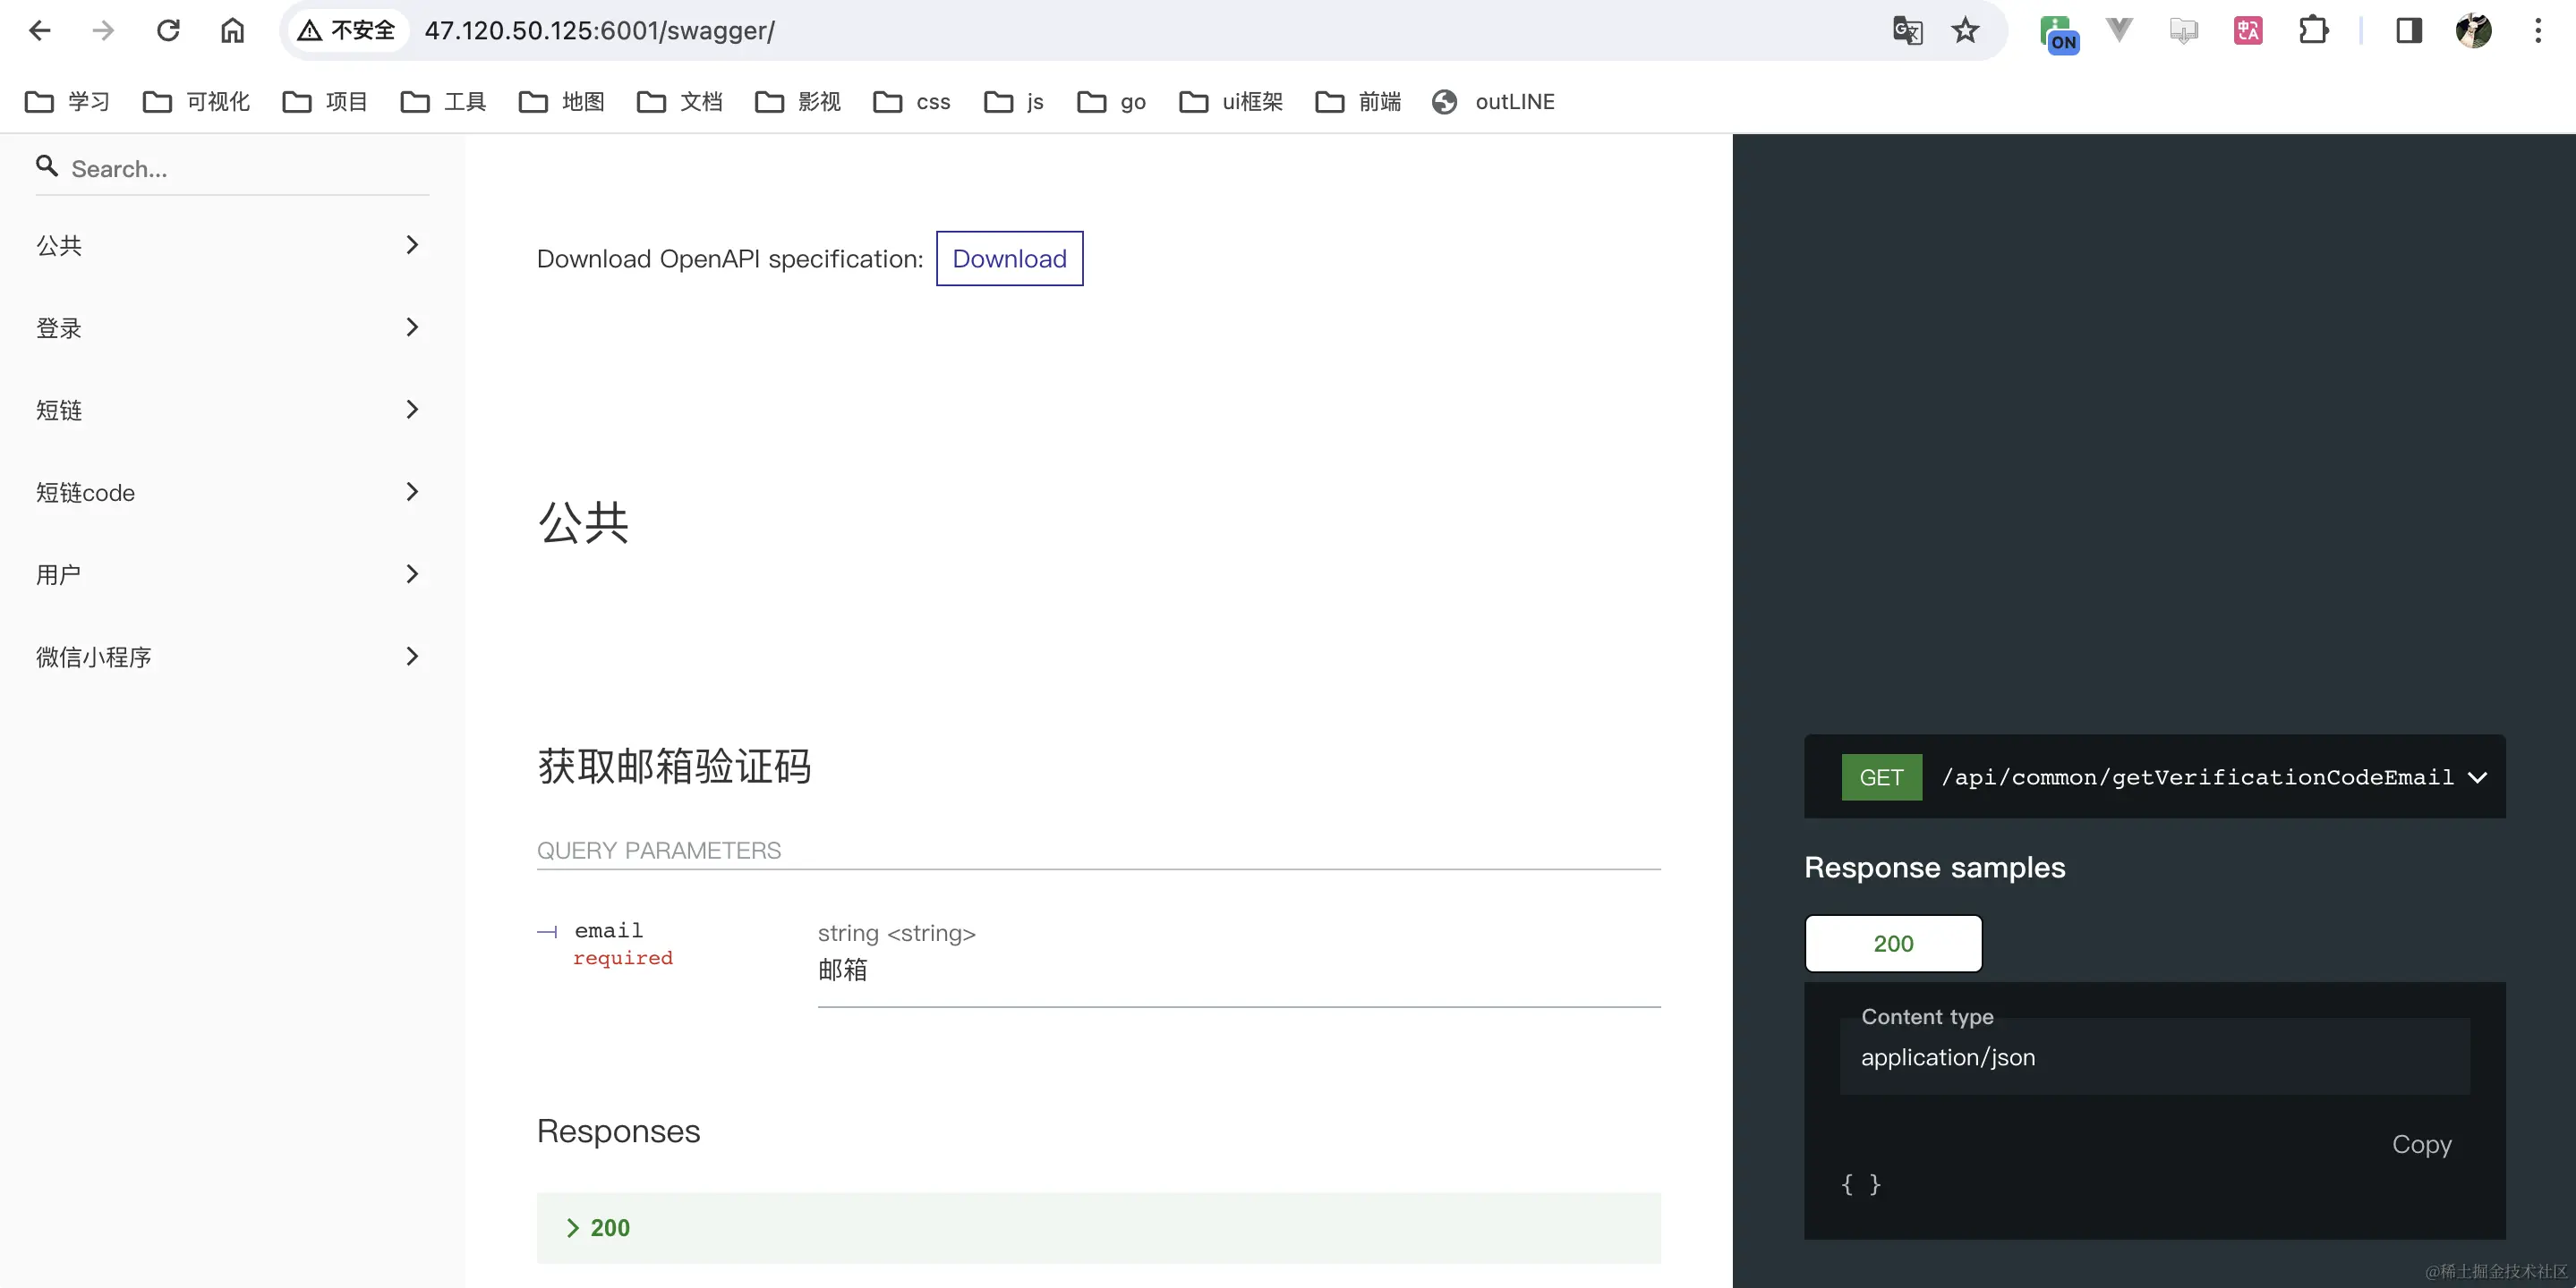Expand the GET getVerificationCodeEmail endpoint dropdown
The image size is (2576, 1288).
(x=2154, y=777)
